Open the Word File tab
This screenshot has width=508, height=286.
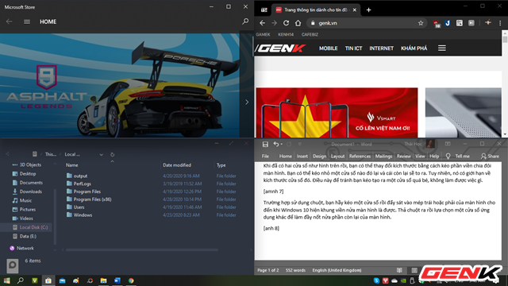point(265,157)
